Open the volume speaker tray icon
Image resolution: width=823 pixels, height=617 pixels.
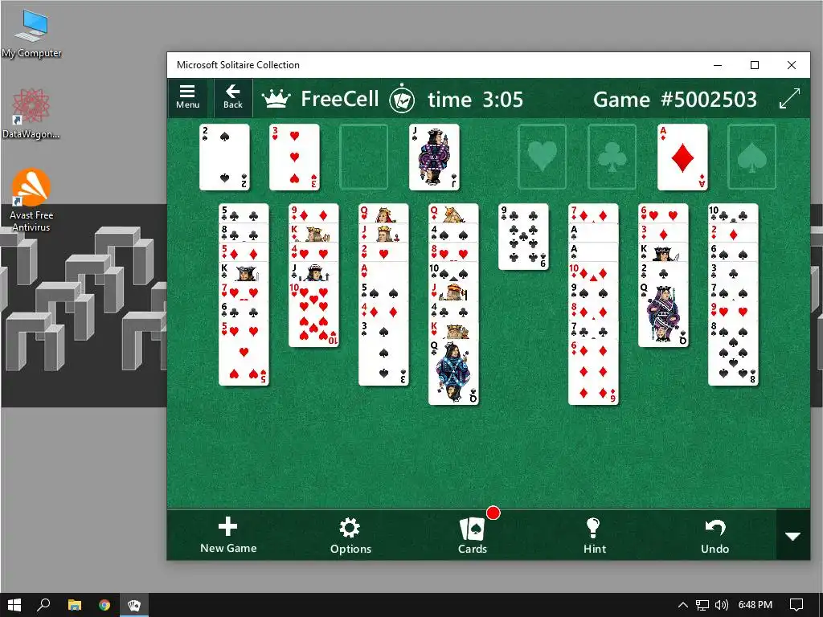pyautogui.click(x=722, y=605)
